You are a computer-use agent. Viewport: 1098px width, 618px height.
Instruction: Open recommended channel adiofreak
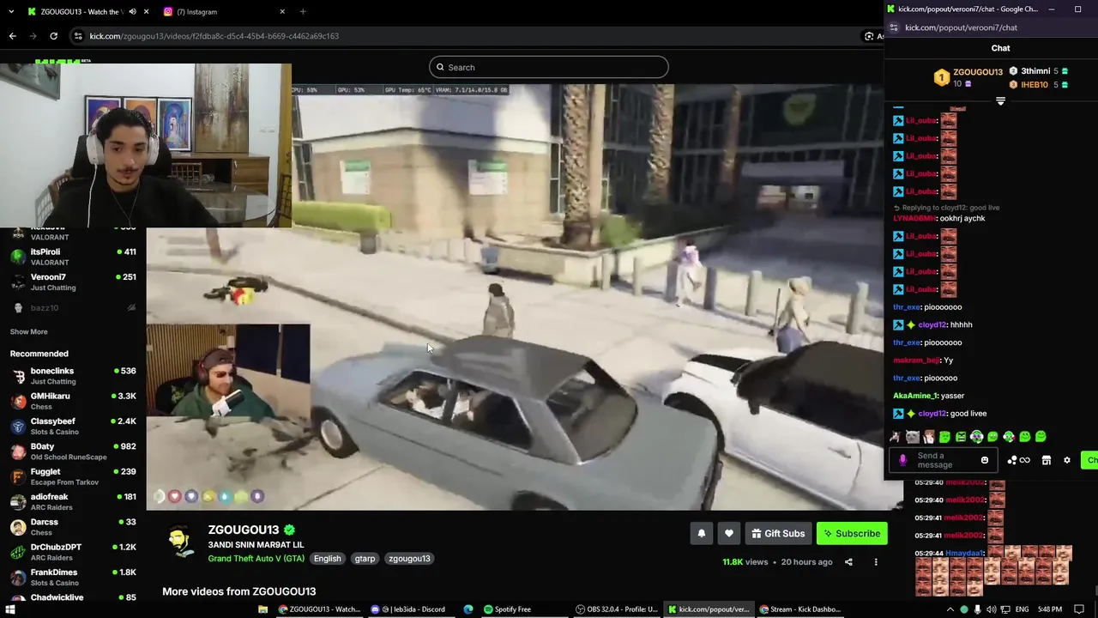click(73, 501)
